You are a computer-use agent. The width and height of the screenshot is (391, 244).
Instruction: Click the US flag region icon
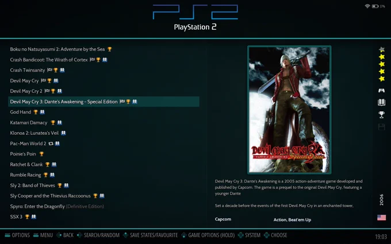(382, 218)
